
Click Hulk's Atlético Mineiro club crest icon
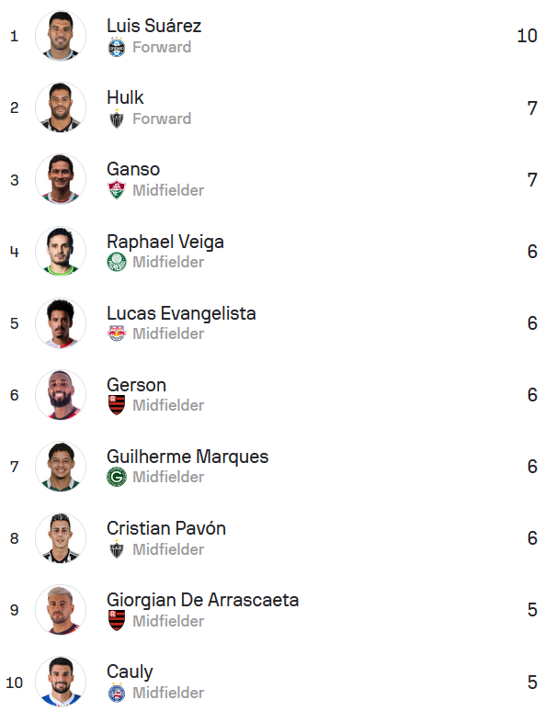117,119
